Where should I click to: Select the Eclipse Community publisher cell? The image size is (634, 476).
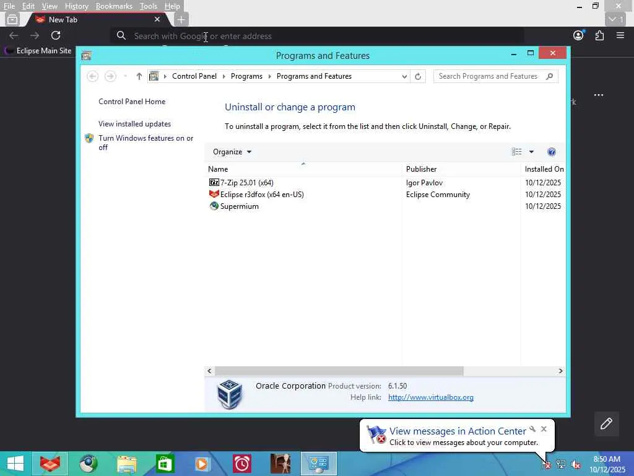(438, 194)
